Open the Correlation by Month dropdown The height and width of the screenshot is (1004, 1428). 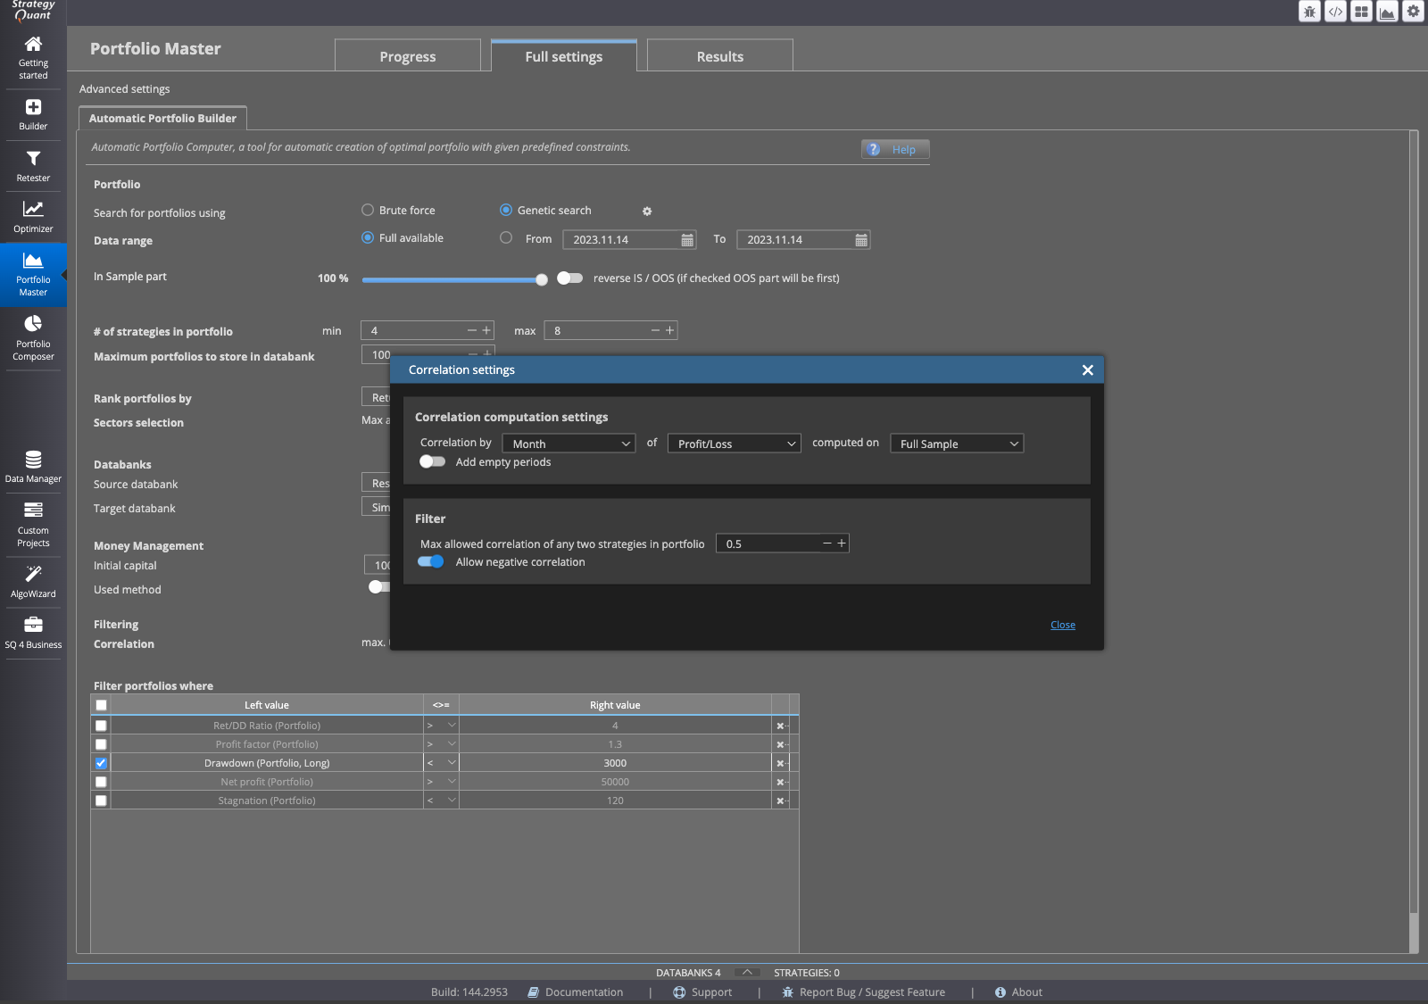point(569,444)
